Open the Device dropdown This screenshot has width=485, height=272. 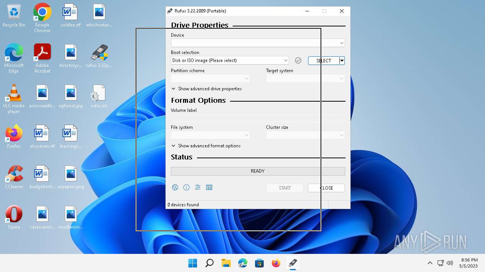tap(258, 43)
